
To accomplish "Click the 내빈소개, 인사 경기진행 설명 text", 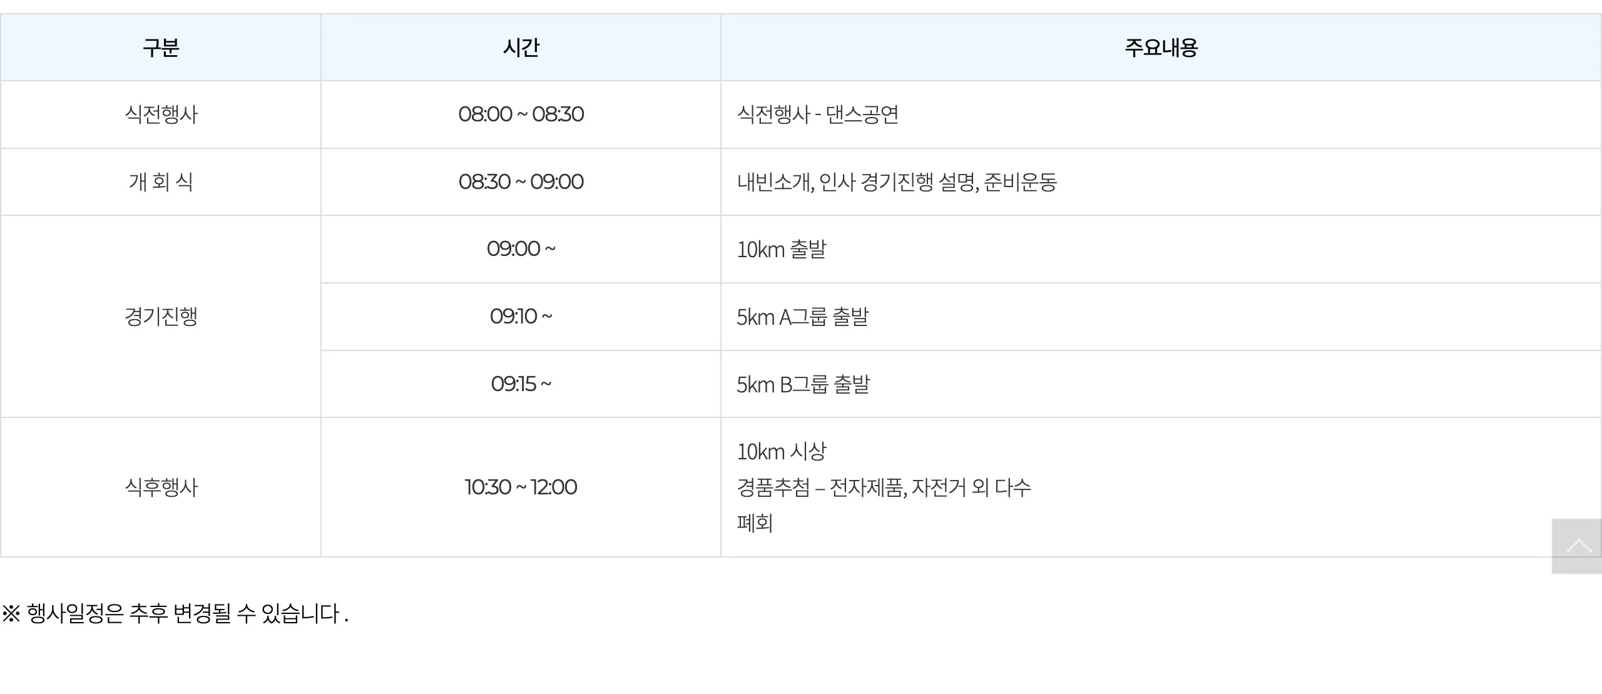I will tap(857, 182).
